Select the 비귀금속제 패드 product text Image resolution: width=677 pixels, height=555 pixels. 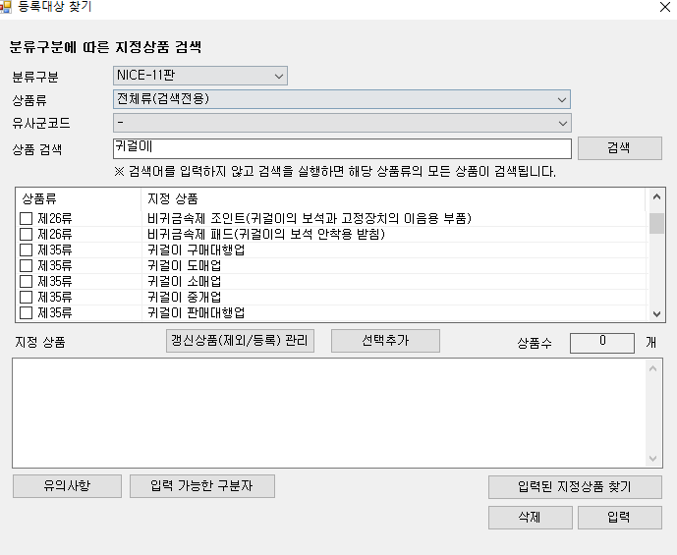click(x=266, y=235)
